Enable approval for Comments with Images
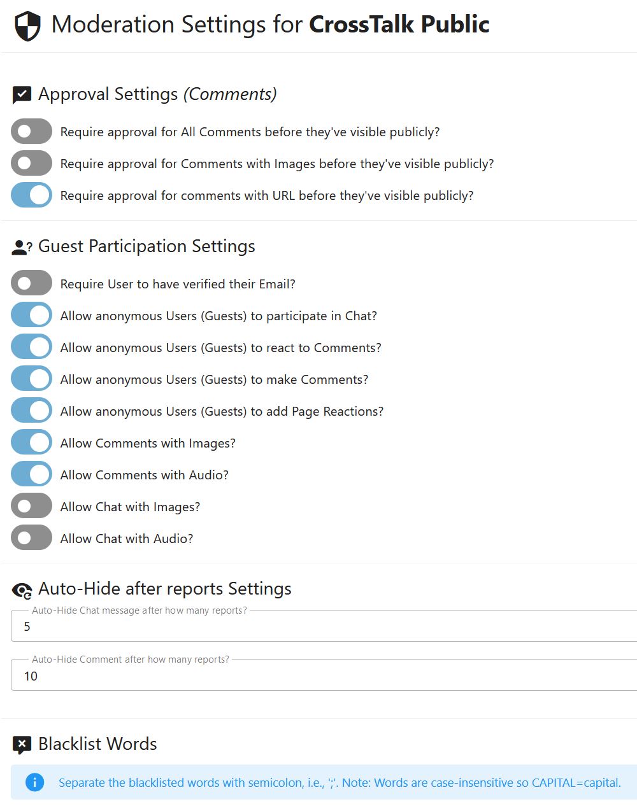This screenshot has width=637, height=811. click(x=31, y=163)
